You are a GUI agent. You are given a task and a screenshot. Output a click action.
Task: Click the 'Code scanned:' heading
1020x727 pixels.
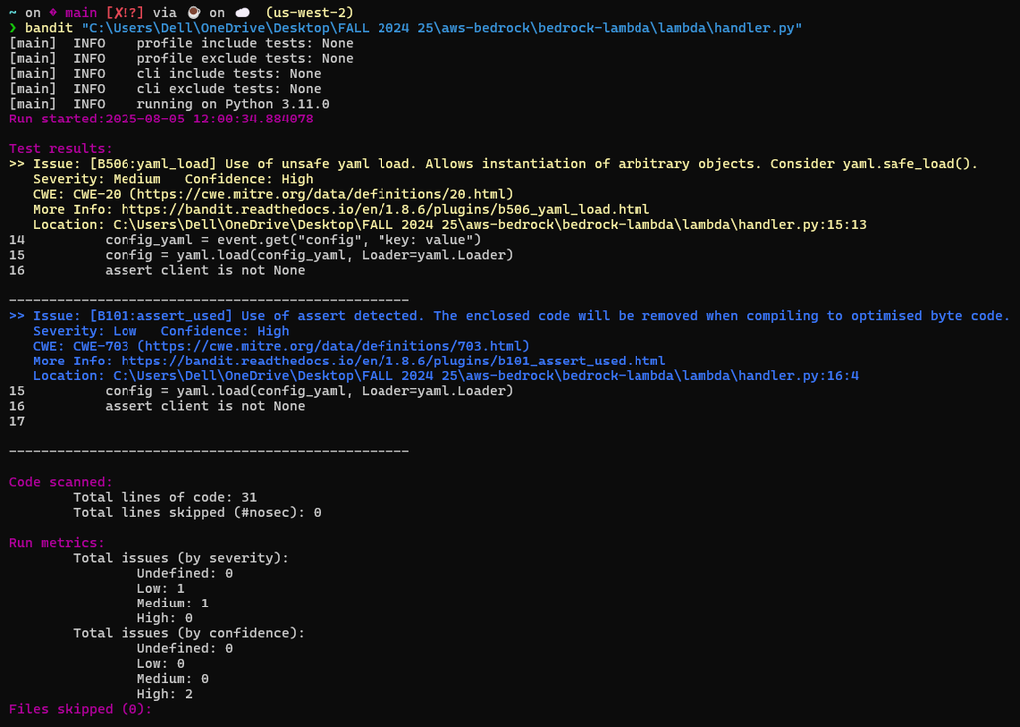tap(61, 482)
